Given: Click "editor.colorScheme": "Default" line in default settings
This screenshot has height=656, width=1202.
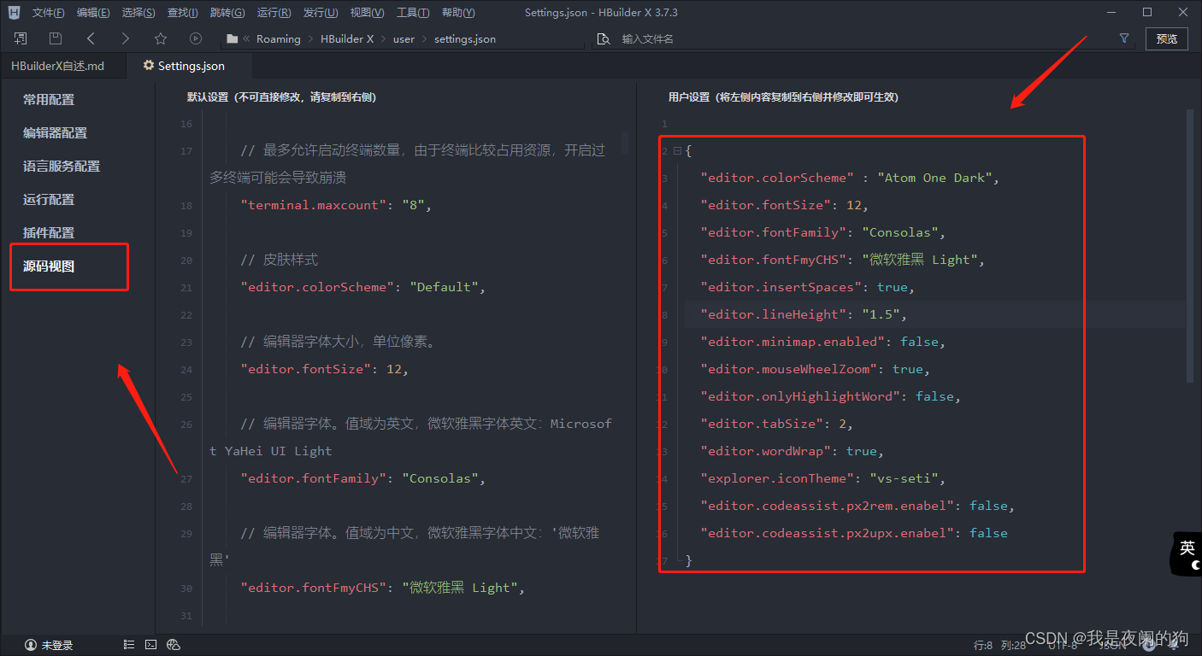Looking at the screenshot, I should point(362,287).
